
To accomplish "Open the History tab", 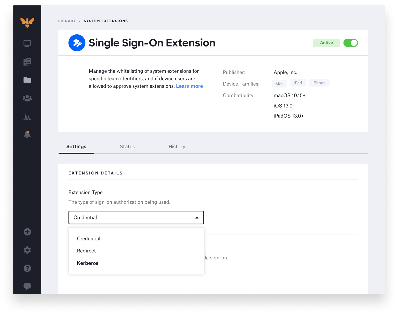I will coord(177,146).
